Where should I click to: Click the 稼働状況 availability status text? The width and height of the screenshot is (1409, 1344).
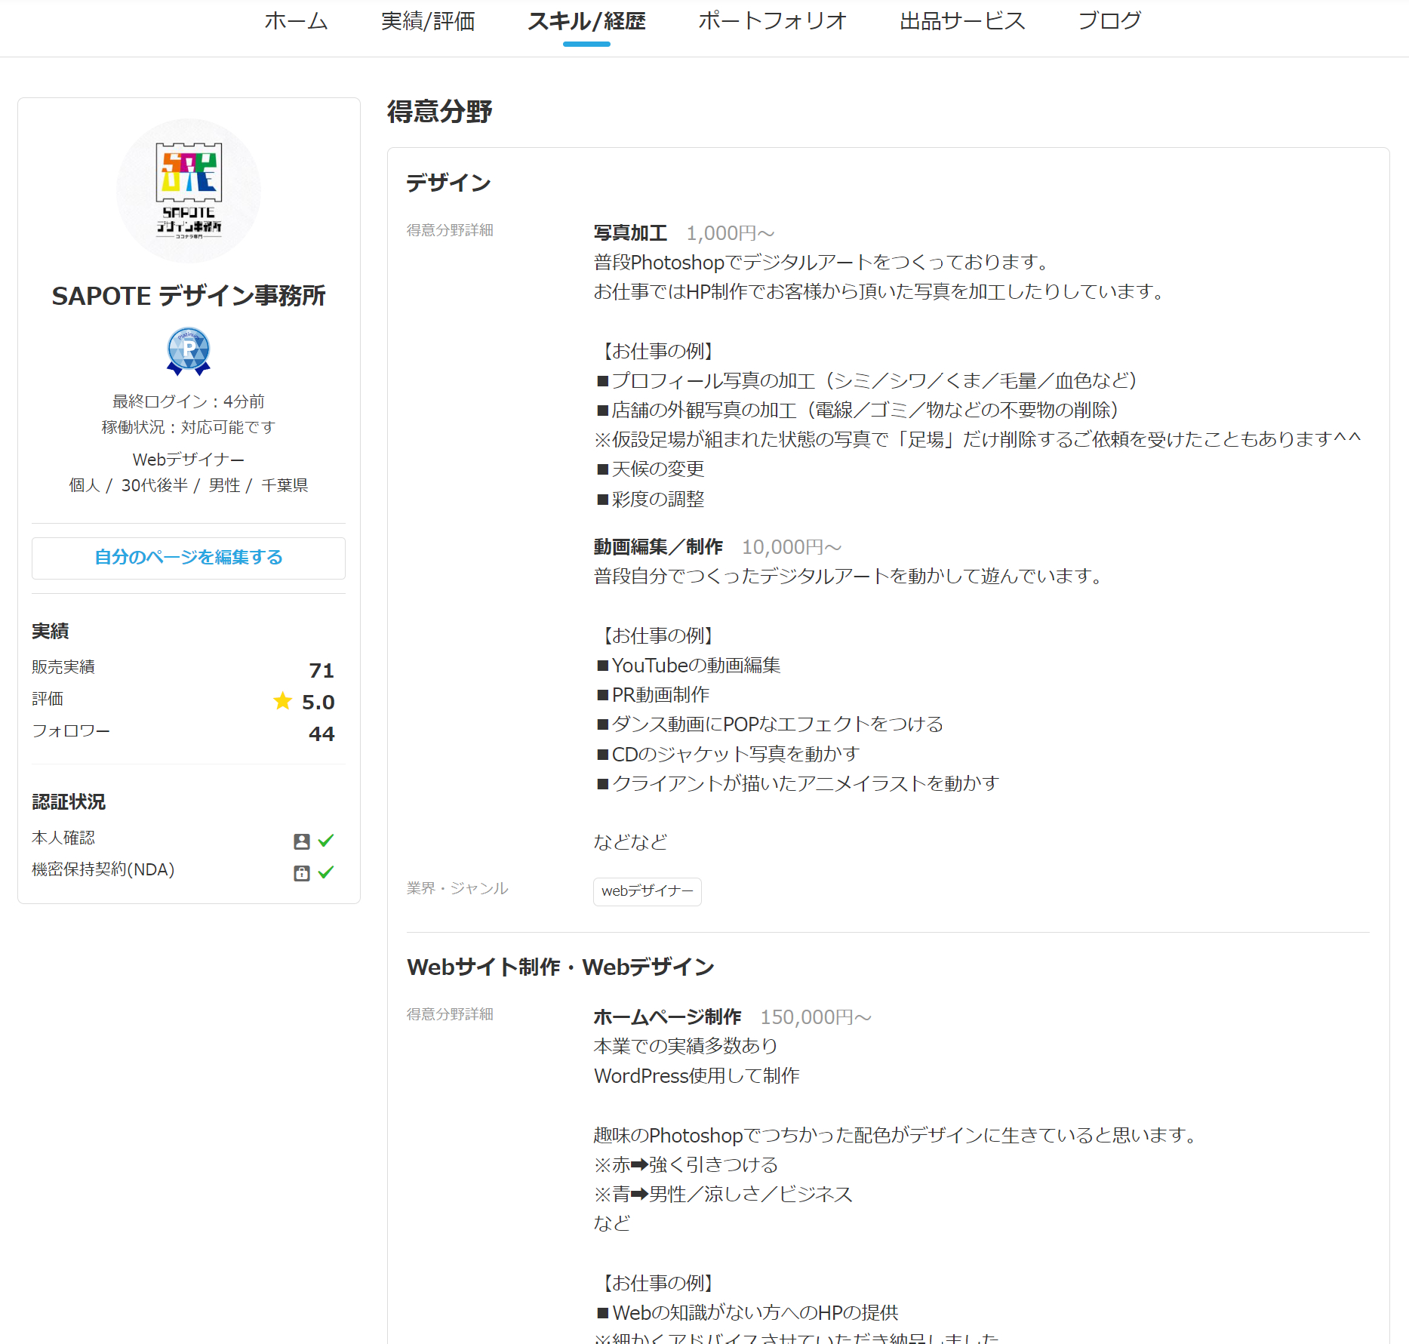coord(188,426)
